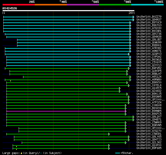The height and width of the screenshot is (155, 166).
Task: Select the UniRef100_Q9LUB7 label
Action: (x=149, y=39)
